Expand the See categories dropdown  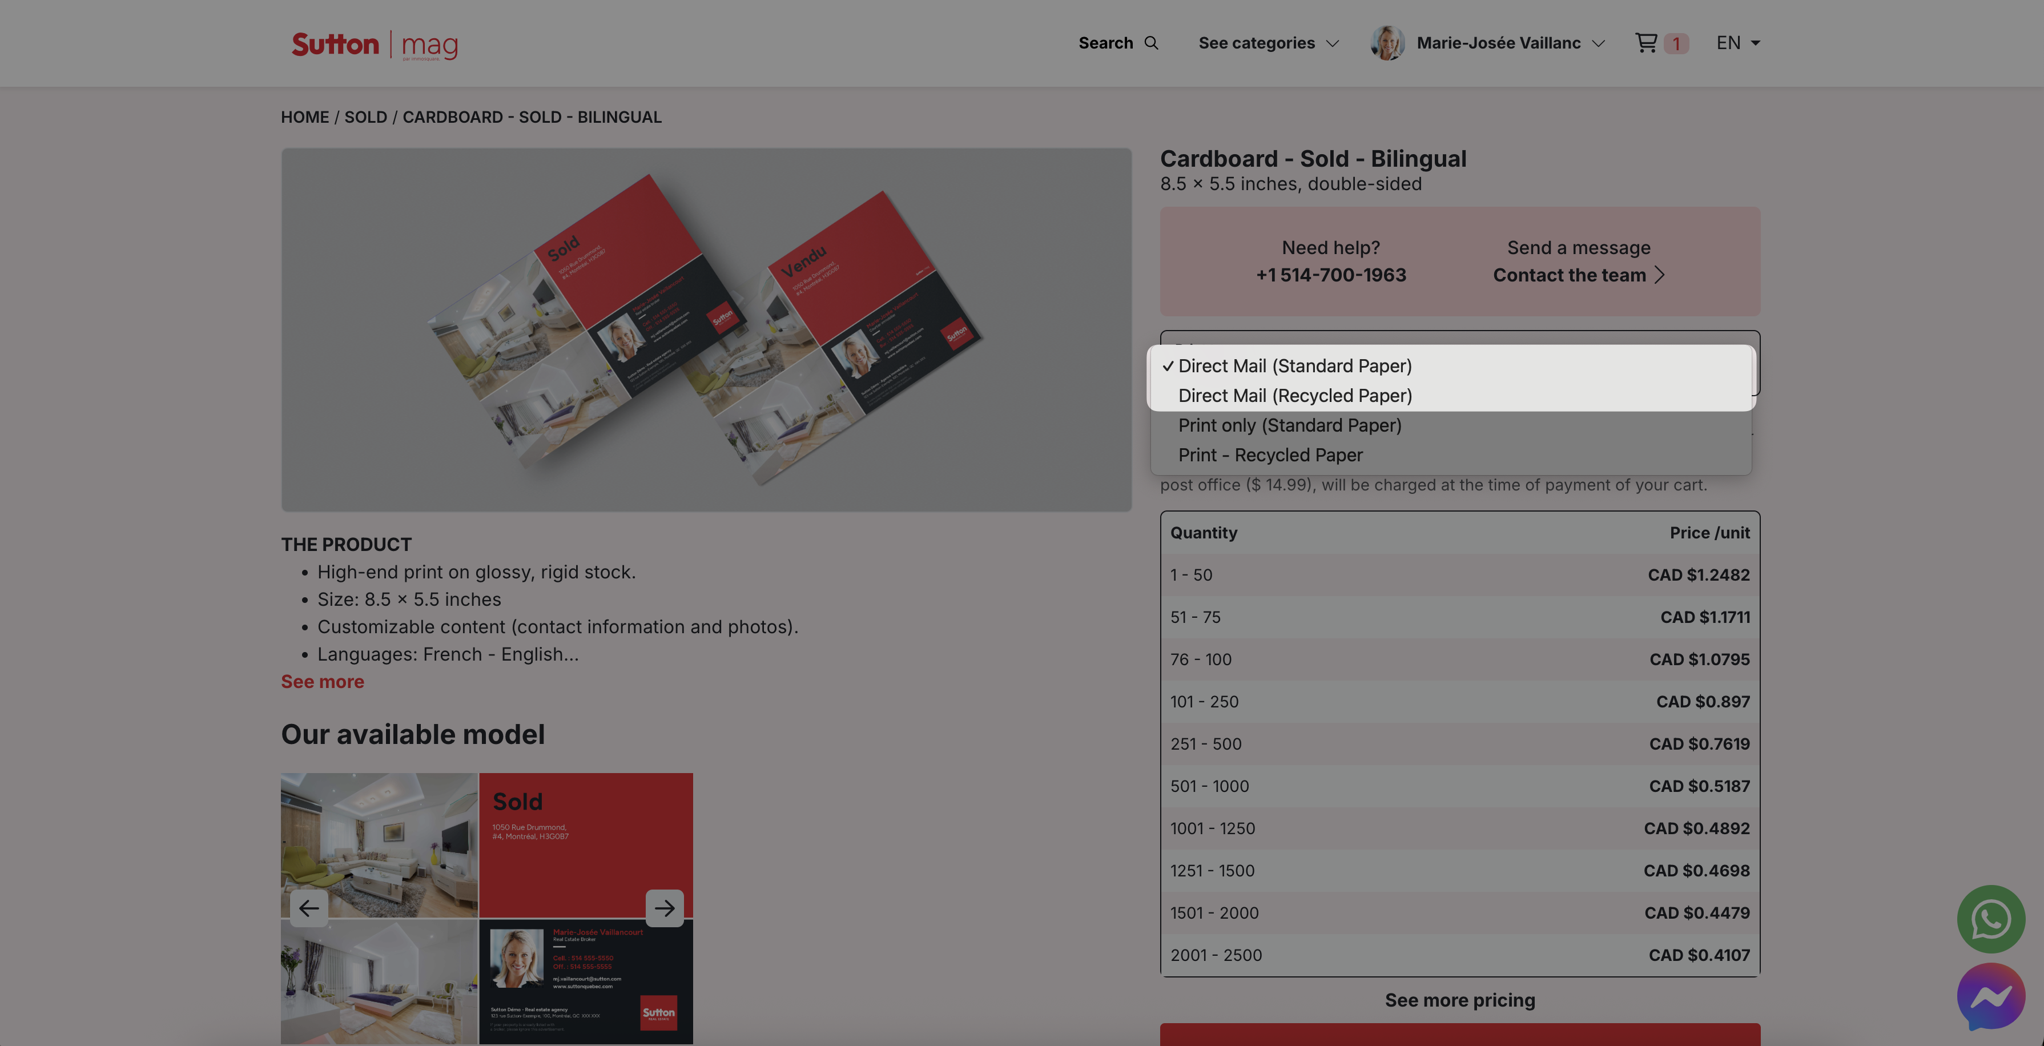pos(1268,43)
